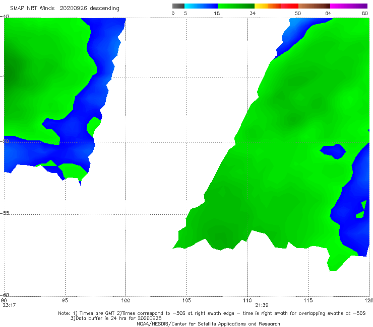
Task: Click the longitude label '100'
Action: (126, 300)
